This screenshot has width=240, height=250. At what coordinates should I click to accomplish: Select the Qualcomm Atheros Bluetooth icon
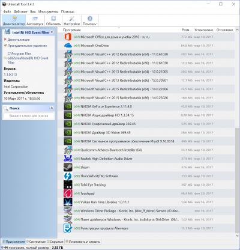pyautogui.click(x=68, y=150)
